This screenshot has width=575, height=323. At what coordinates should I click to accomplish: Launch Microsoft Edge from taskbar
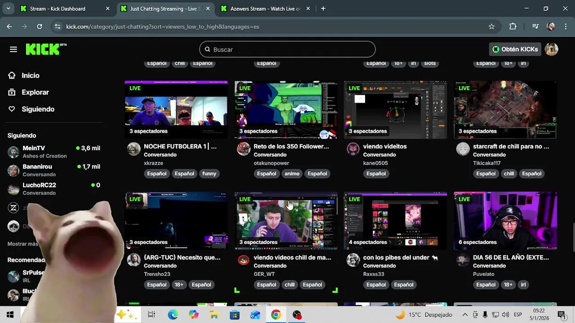click(173, 315)
